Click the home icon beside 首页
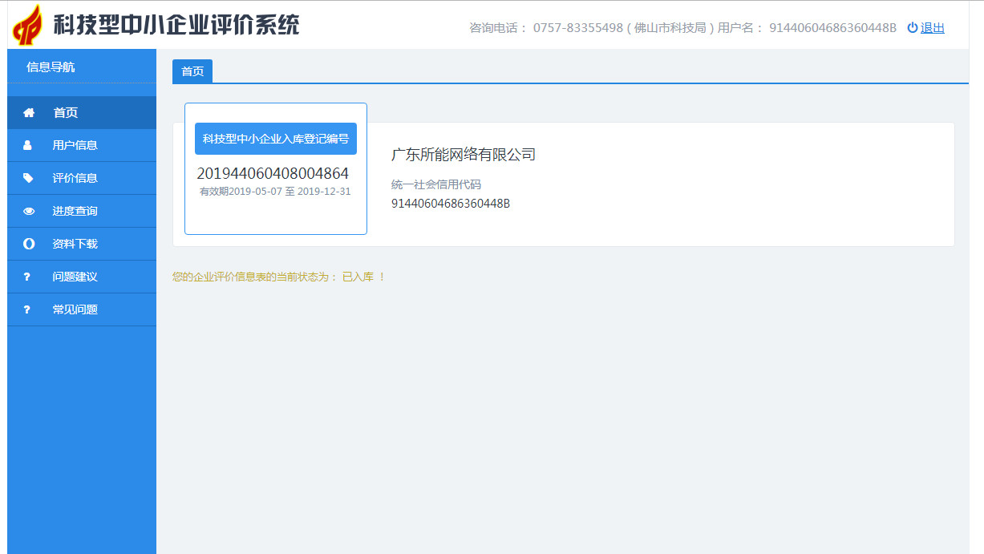 click(29, 113)
